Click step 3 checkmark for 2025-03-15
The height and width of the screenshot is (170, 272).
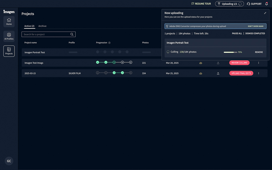114,73
